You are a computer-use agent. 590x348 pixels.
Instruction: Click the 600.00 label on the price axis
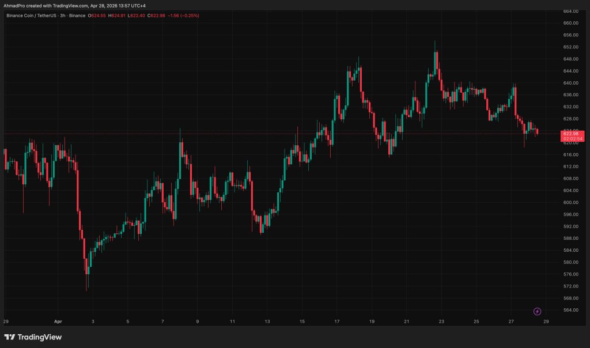[571, 202]
